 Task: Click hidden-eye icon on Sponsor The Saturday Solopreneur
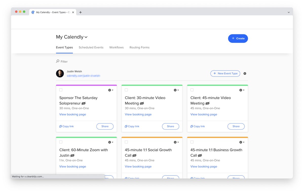click(84, 103)
